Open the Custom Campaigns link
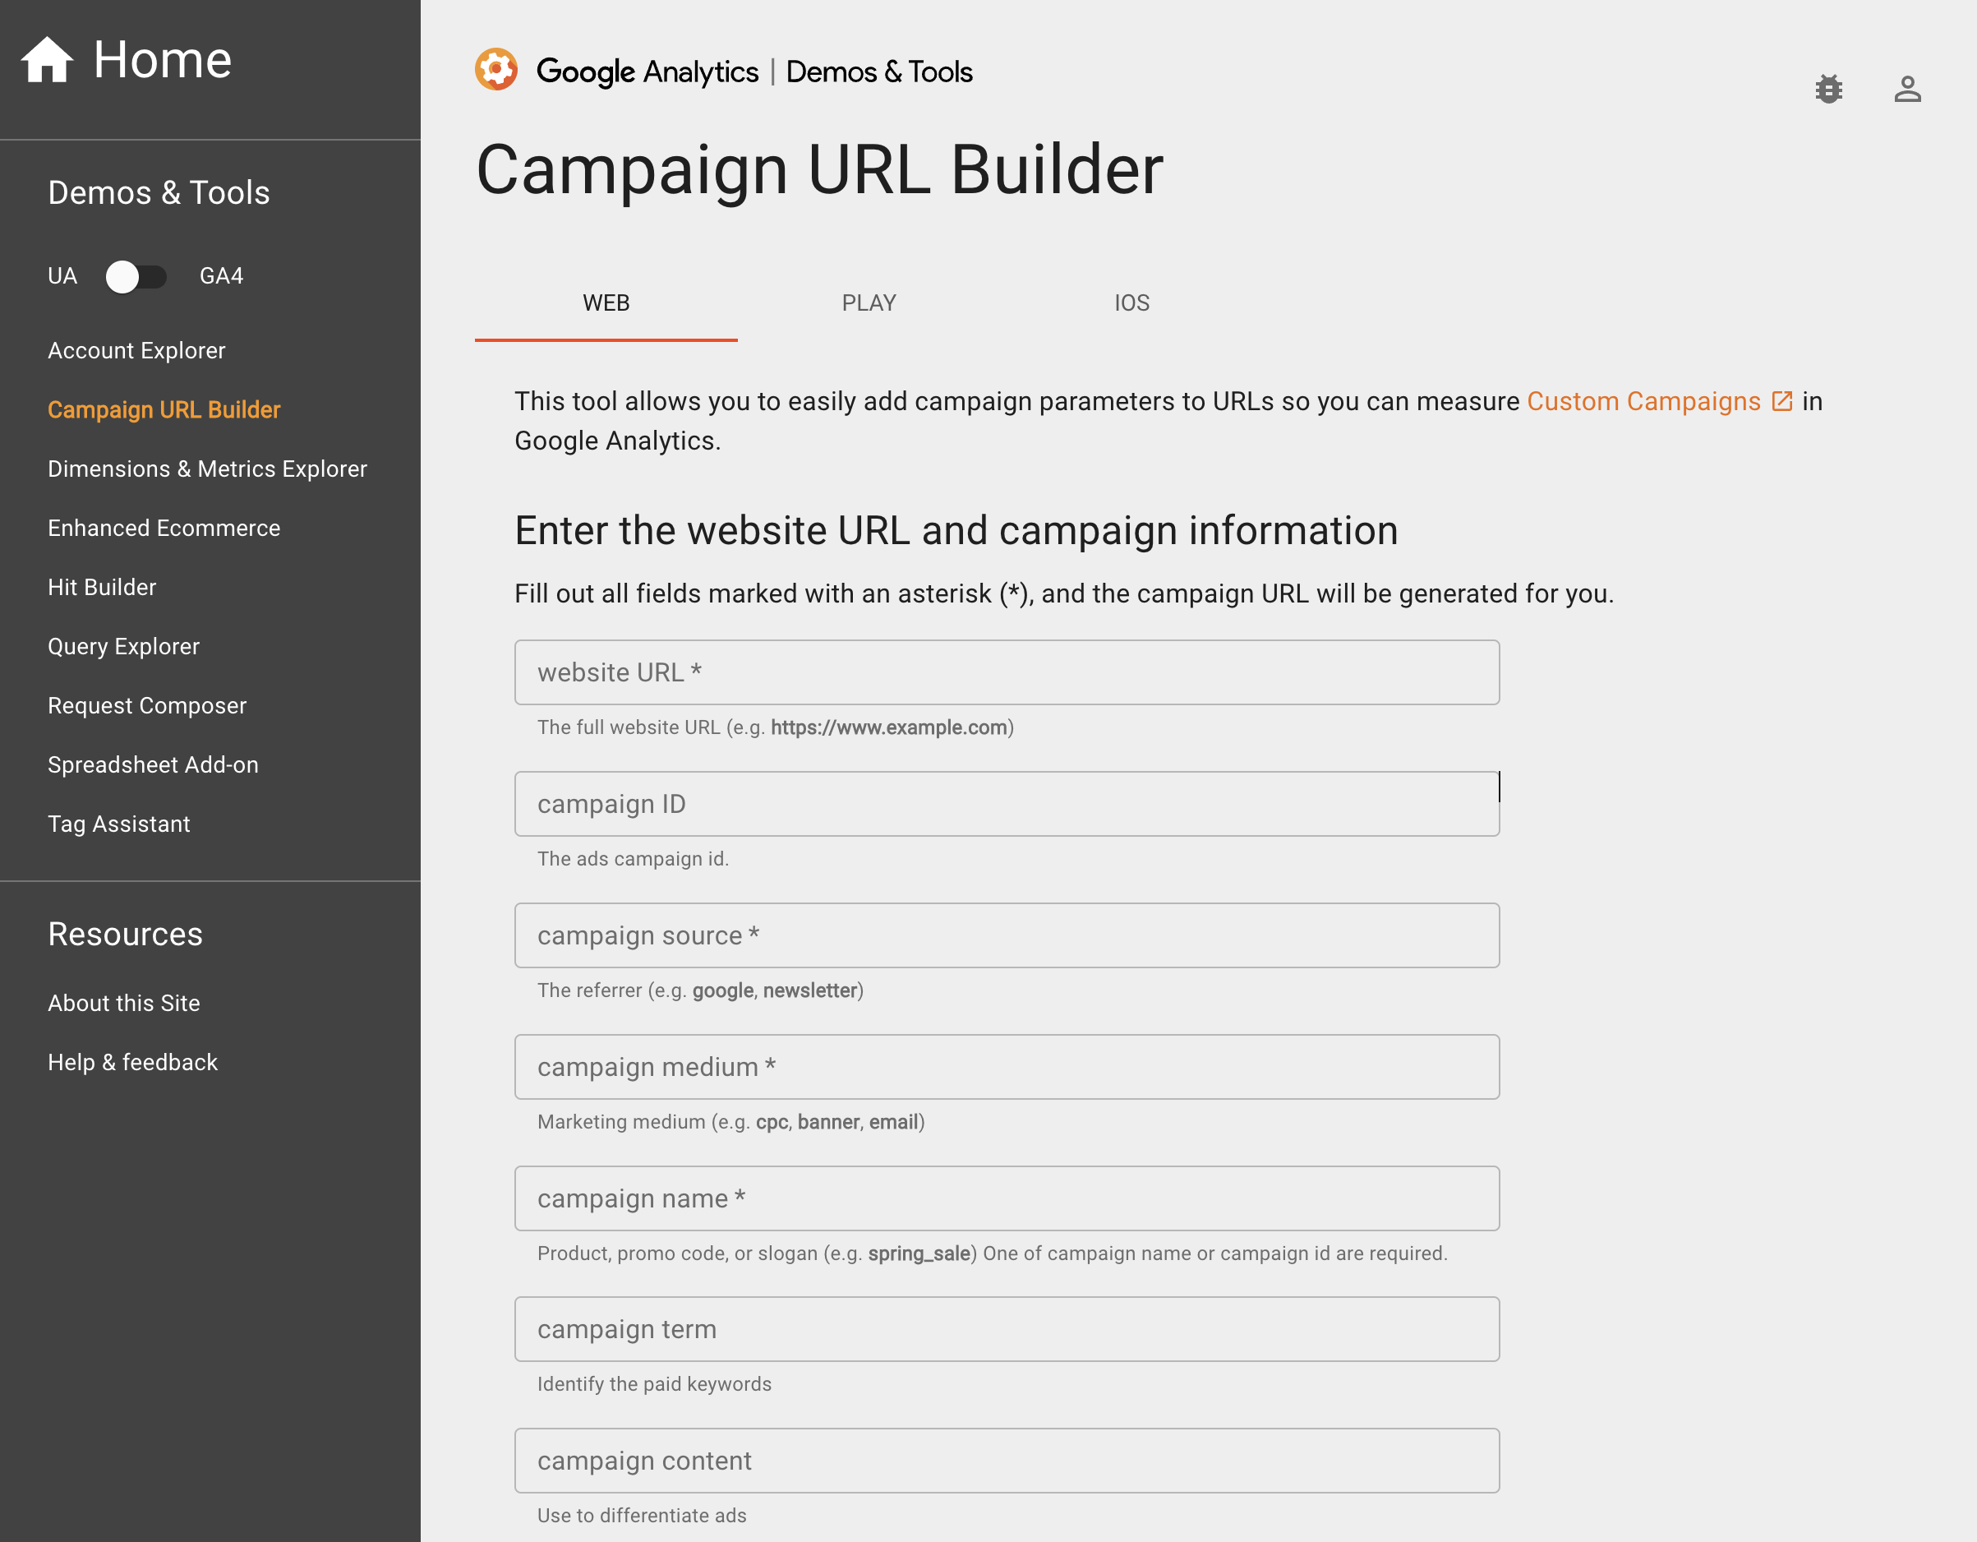 point(1643,401)
